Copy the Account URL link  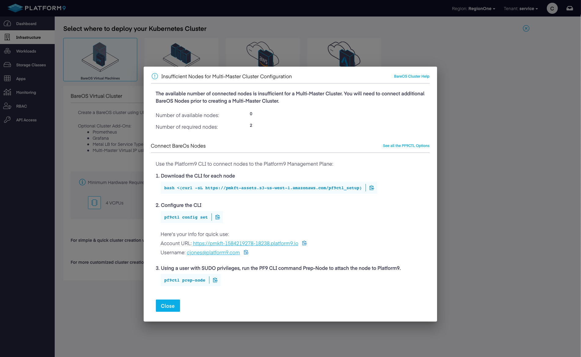pos(304,243)
